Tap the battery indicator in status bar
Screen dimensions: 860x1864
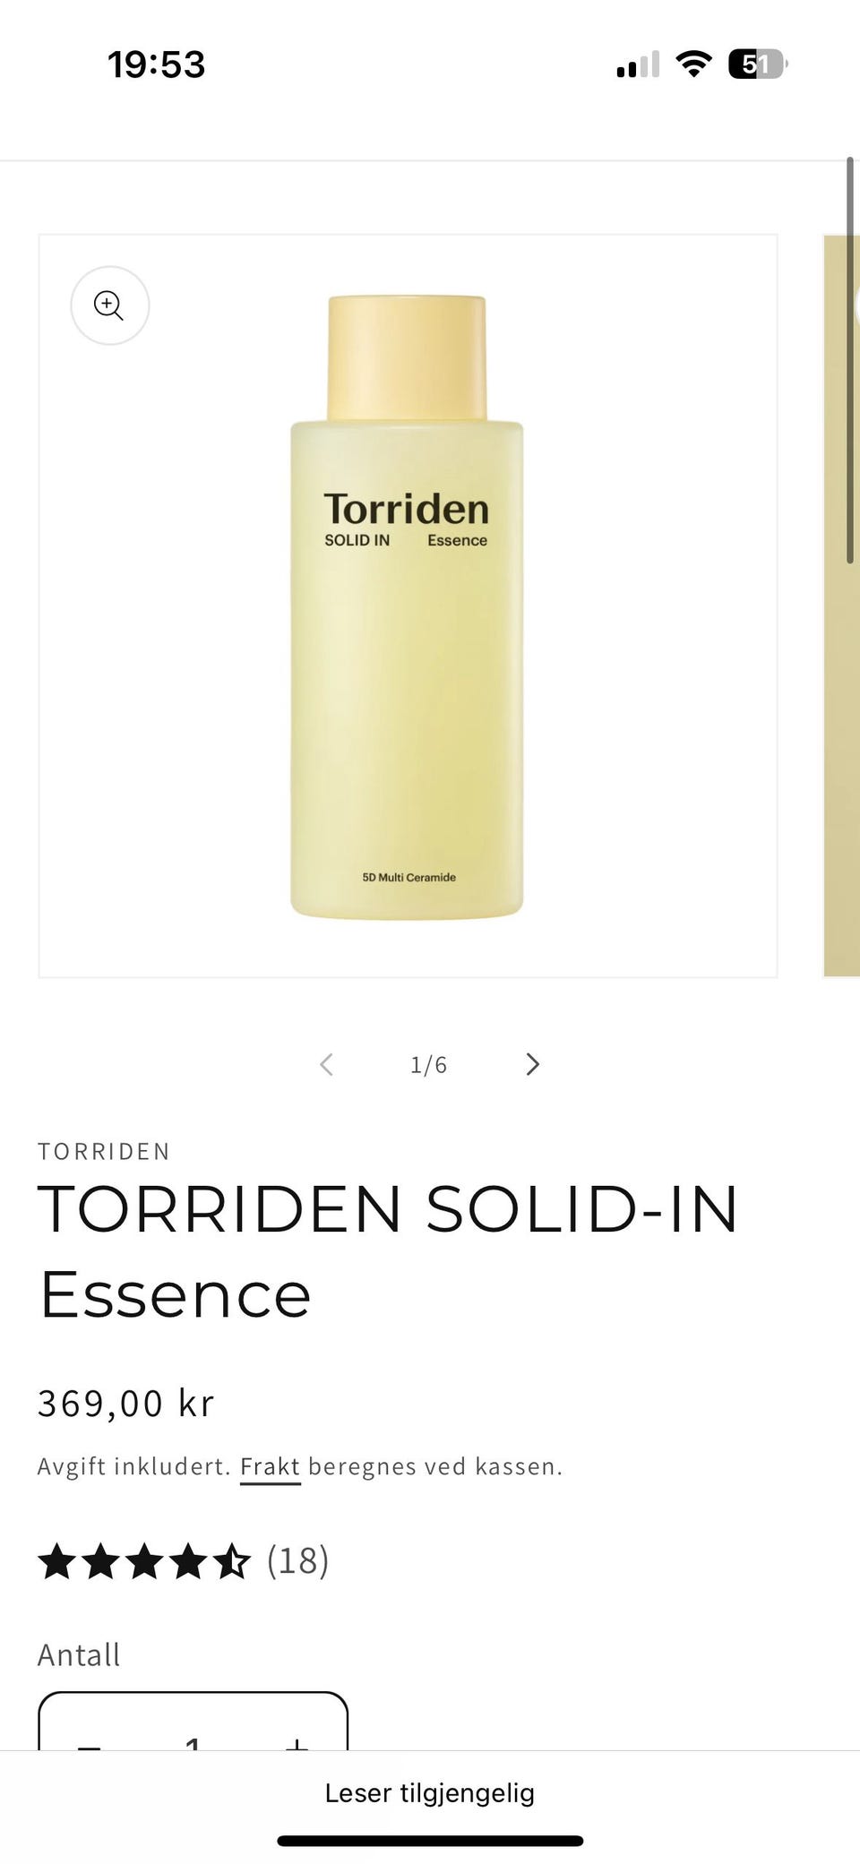coord(758,64)
